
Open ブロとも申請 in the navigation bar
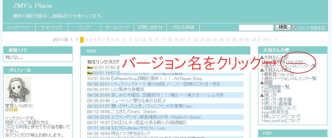(x=183, y=27)
